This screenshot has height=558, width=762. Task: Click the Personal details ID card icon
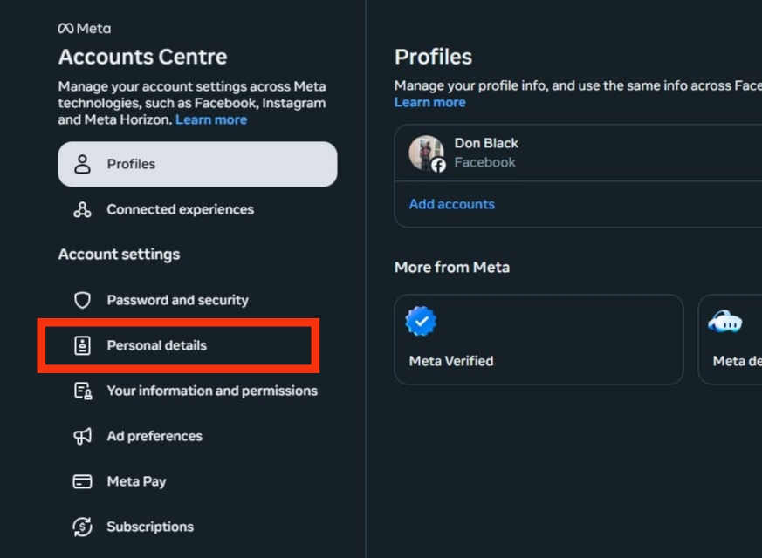(x=82, y=345)
